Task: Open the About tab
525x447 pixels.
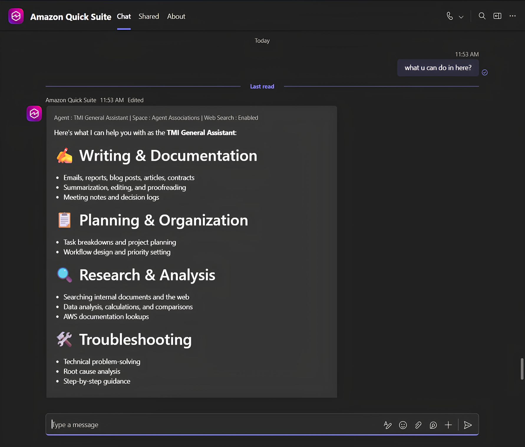Action: [176, 16]
